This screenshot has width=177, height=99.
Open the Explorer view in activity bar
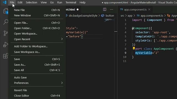pos(6,11)
